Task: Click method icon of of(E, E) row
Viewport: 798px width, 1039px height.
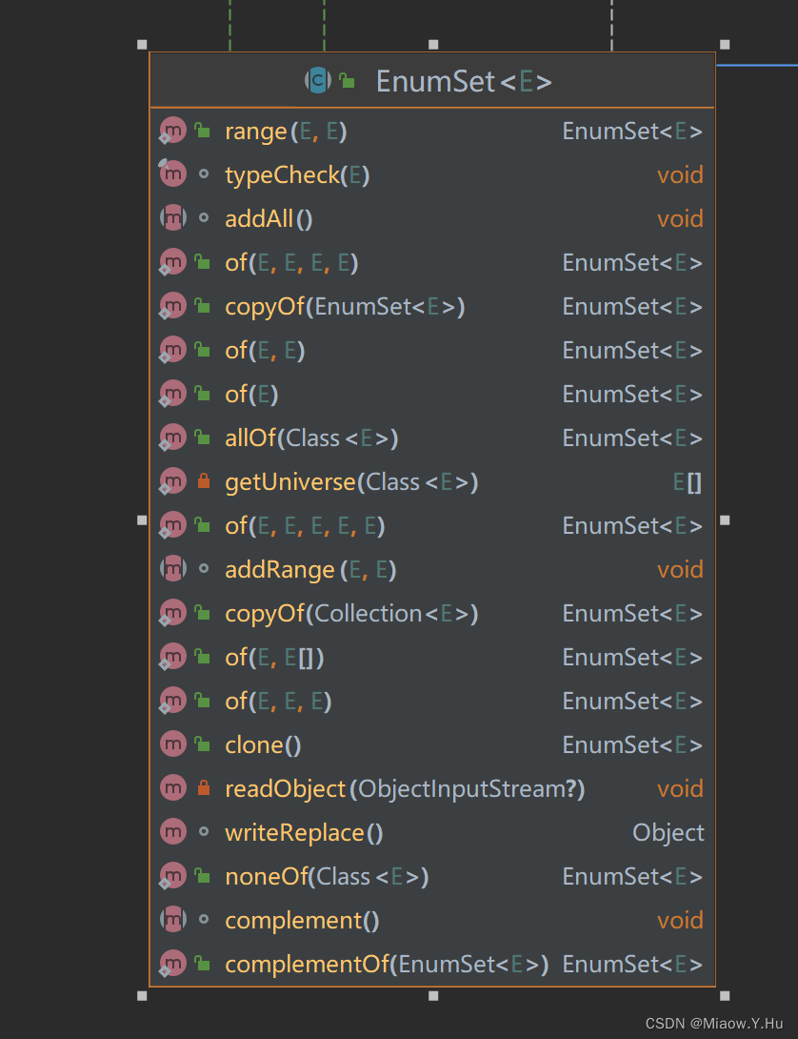Action: coord(173,350)
